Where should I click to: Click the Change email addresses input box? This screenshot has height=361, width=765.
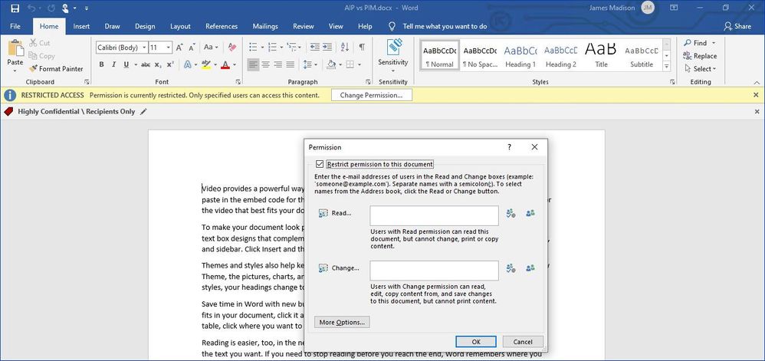click(x=434, y=271)
